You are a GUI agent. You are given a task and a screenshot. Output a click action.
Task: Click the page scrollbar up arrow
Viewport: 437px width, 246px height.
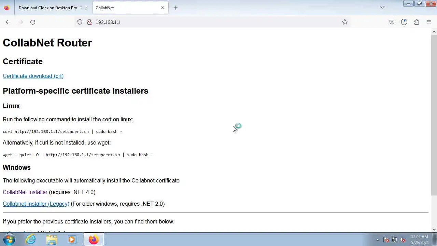pos(434,32)
